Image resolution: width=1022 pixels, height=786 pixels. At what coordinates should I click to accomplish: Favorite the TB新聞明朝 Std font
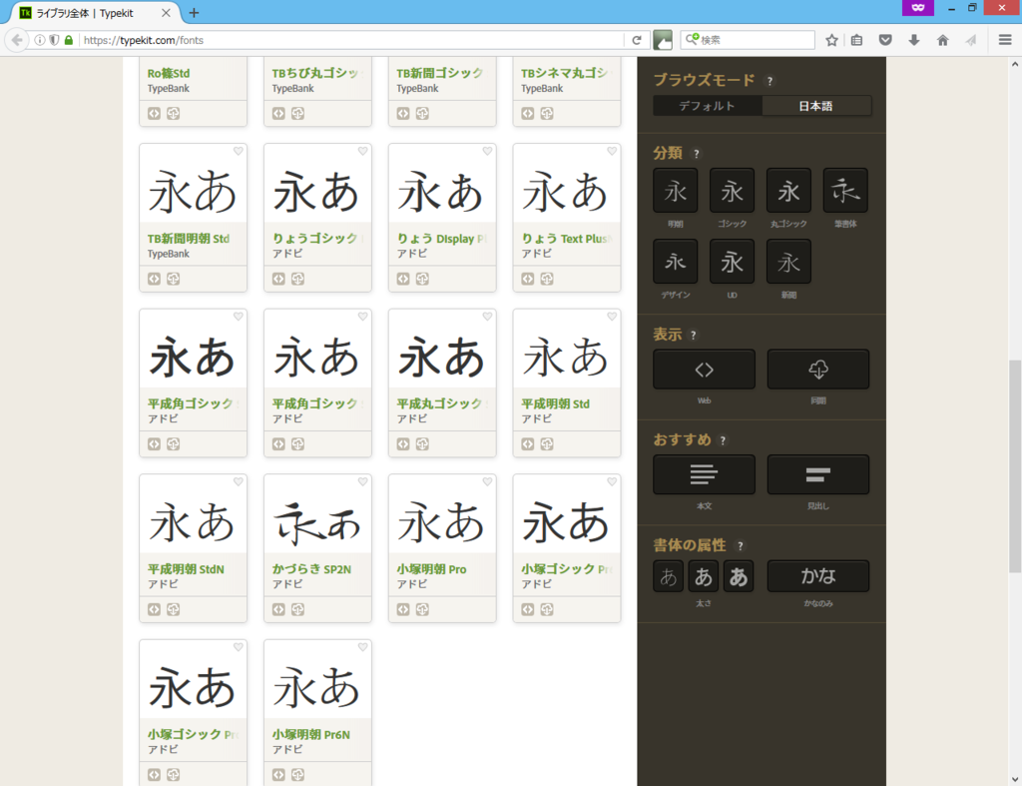click(239, 152)
